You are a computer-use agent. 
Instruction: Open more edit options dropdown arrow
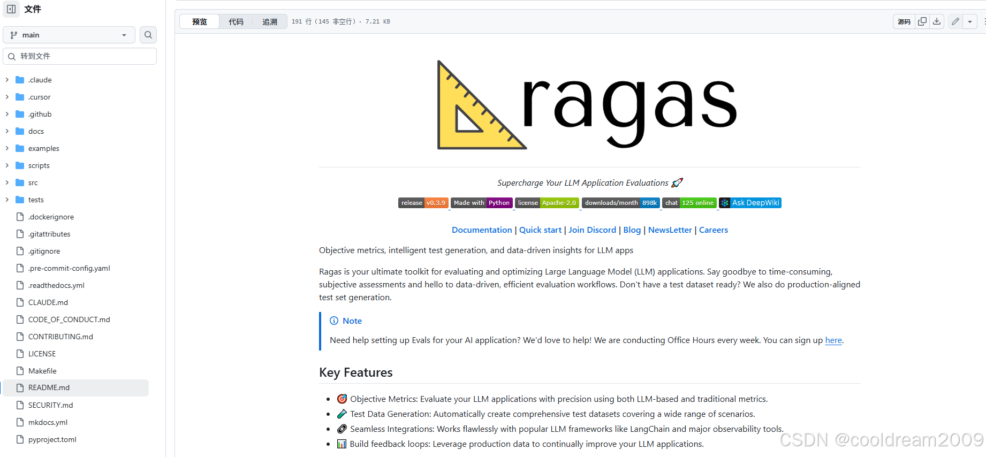pyautogui.click(x=970, y=21)
